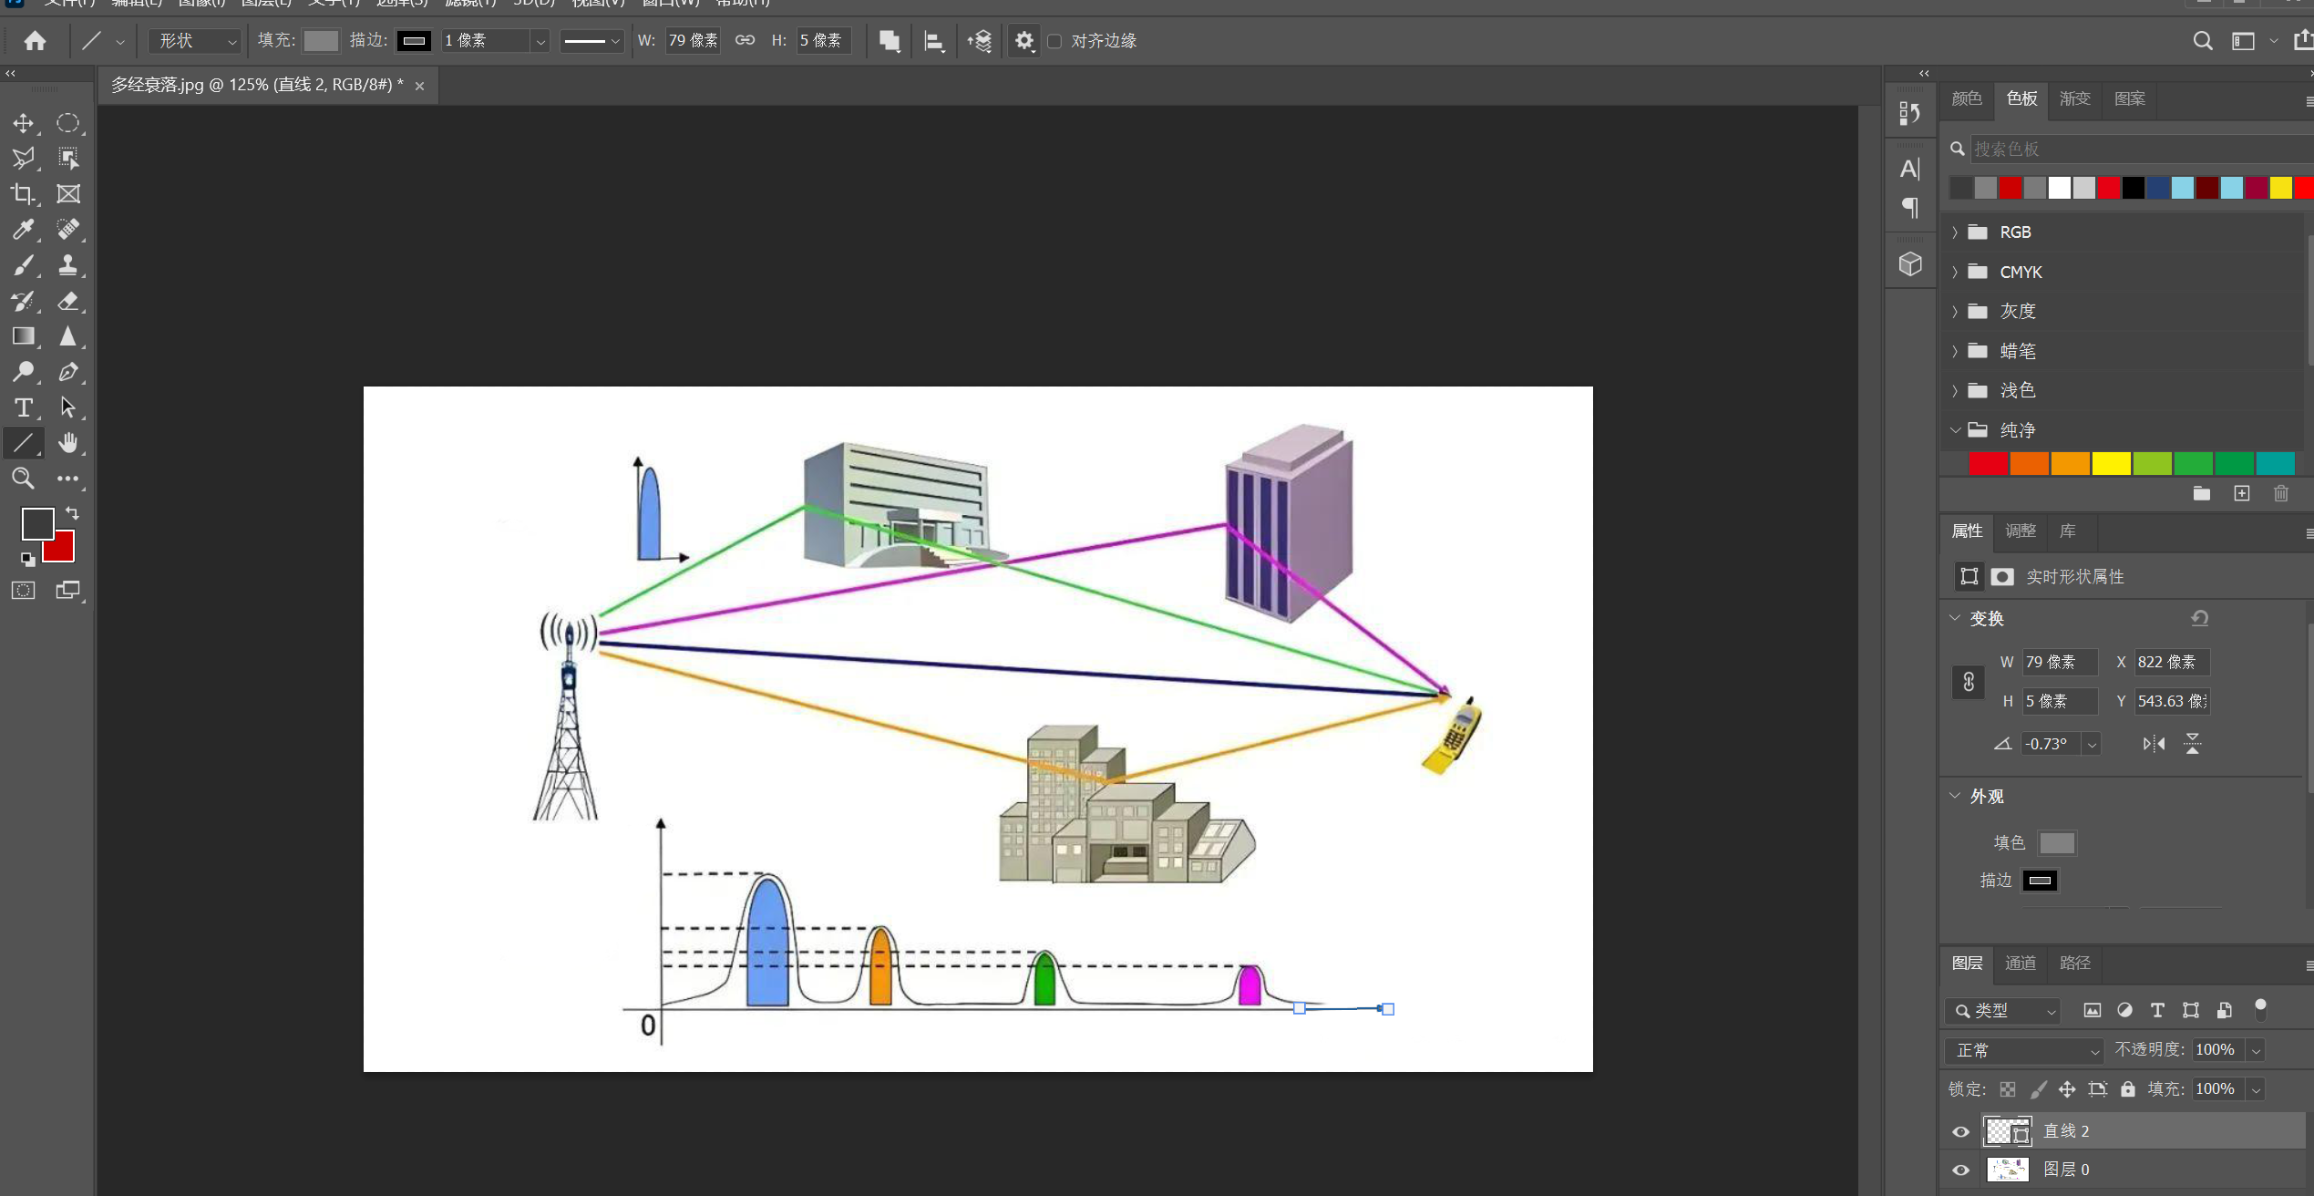The image size is (2314, 1196).
Task: Click the 填充 fill color swatch in options bar
Action: [x=321, y=41]
